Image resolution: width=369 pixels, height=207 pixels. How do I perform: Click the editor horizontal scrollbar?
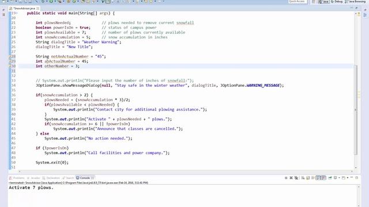pos(186,171)
